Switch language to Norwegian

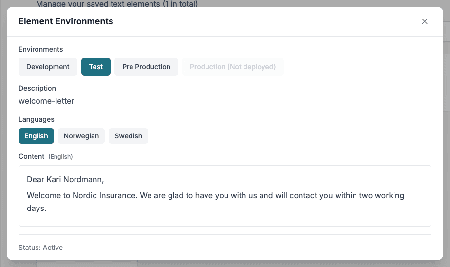tap(81, 136)
